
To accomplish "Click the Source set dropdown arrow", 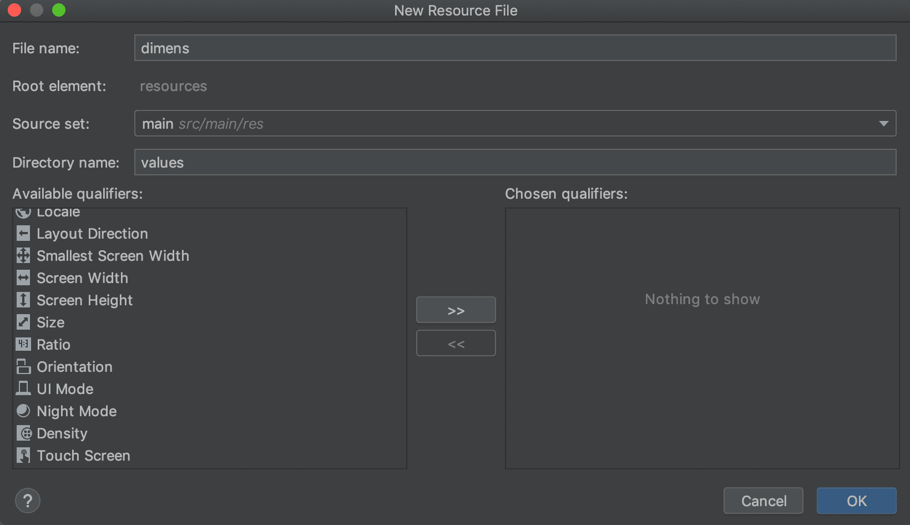I will coord(883,124).
